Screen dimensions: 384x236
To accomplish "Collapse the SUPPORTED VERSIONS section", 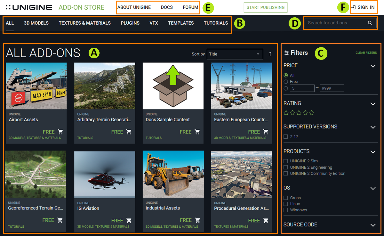I will pyautogui.click(x=373, y=127).
